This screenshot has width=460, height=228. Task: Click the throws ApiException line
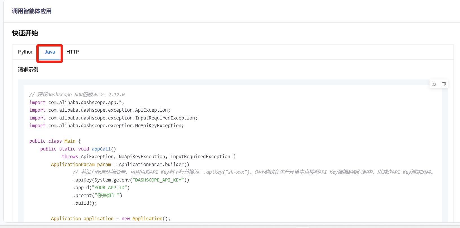pyautogui.click(x=149, y=156)
